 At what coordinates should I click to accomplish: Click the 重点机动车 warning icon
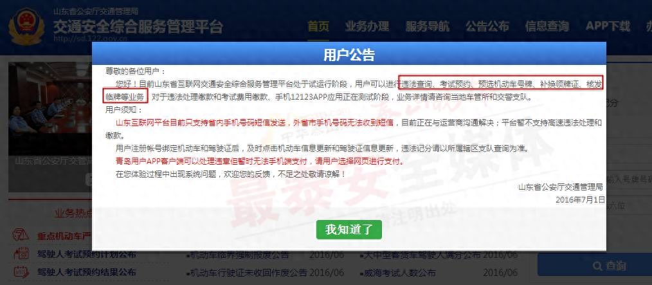[x=21, y=235]
